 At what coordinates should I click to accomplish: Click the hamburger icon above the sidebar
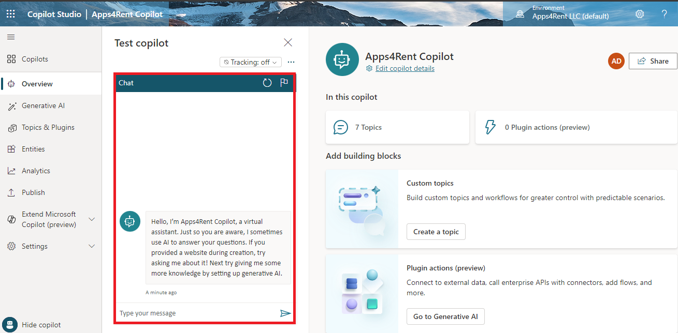(x=11, y=37)
